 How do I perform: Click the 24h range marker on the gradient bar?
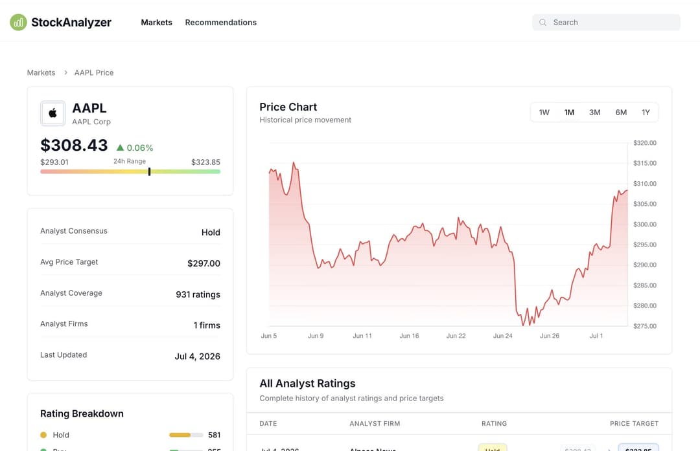[149, 171]
